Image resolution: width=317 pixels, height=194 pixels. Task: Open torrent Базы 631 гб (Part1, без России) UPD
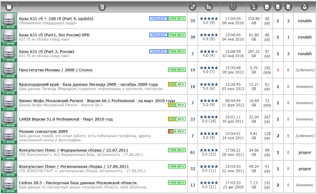tap(54, 35)
